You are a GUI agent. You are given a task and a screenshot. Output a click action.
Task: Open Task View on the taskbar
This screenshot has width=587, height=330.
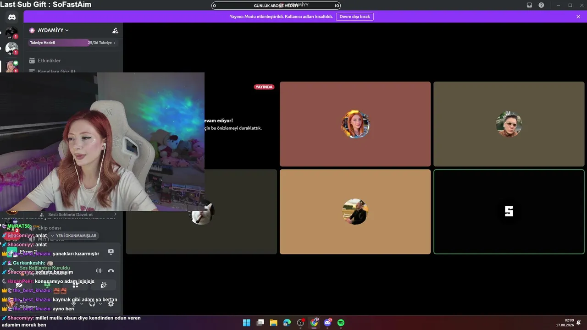[x=260, y=323]
